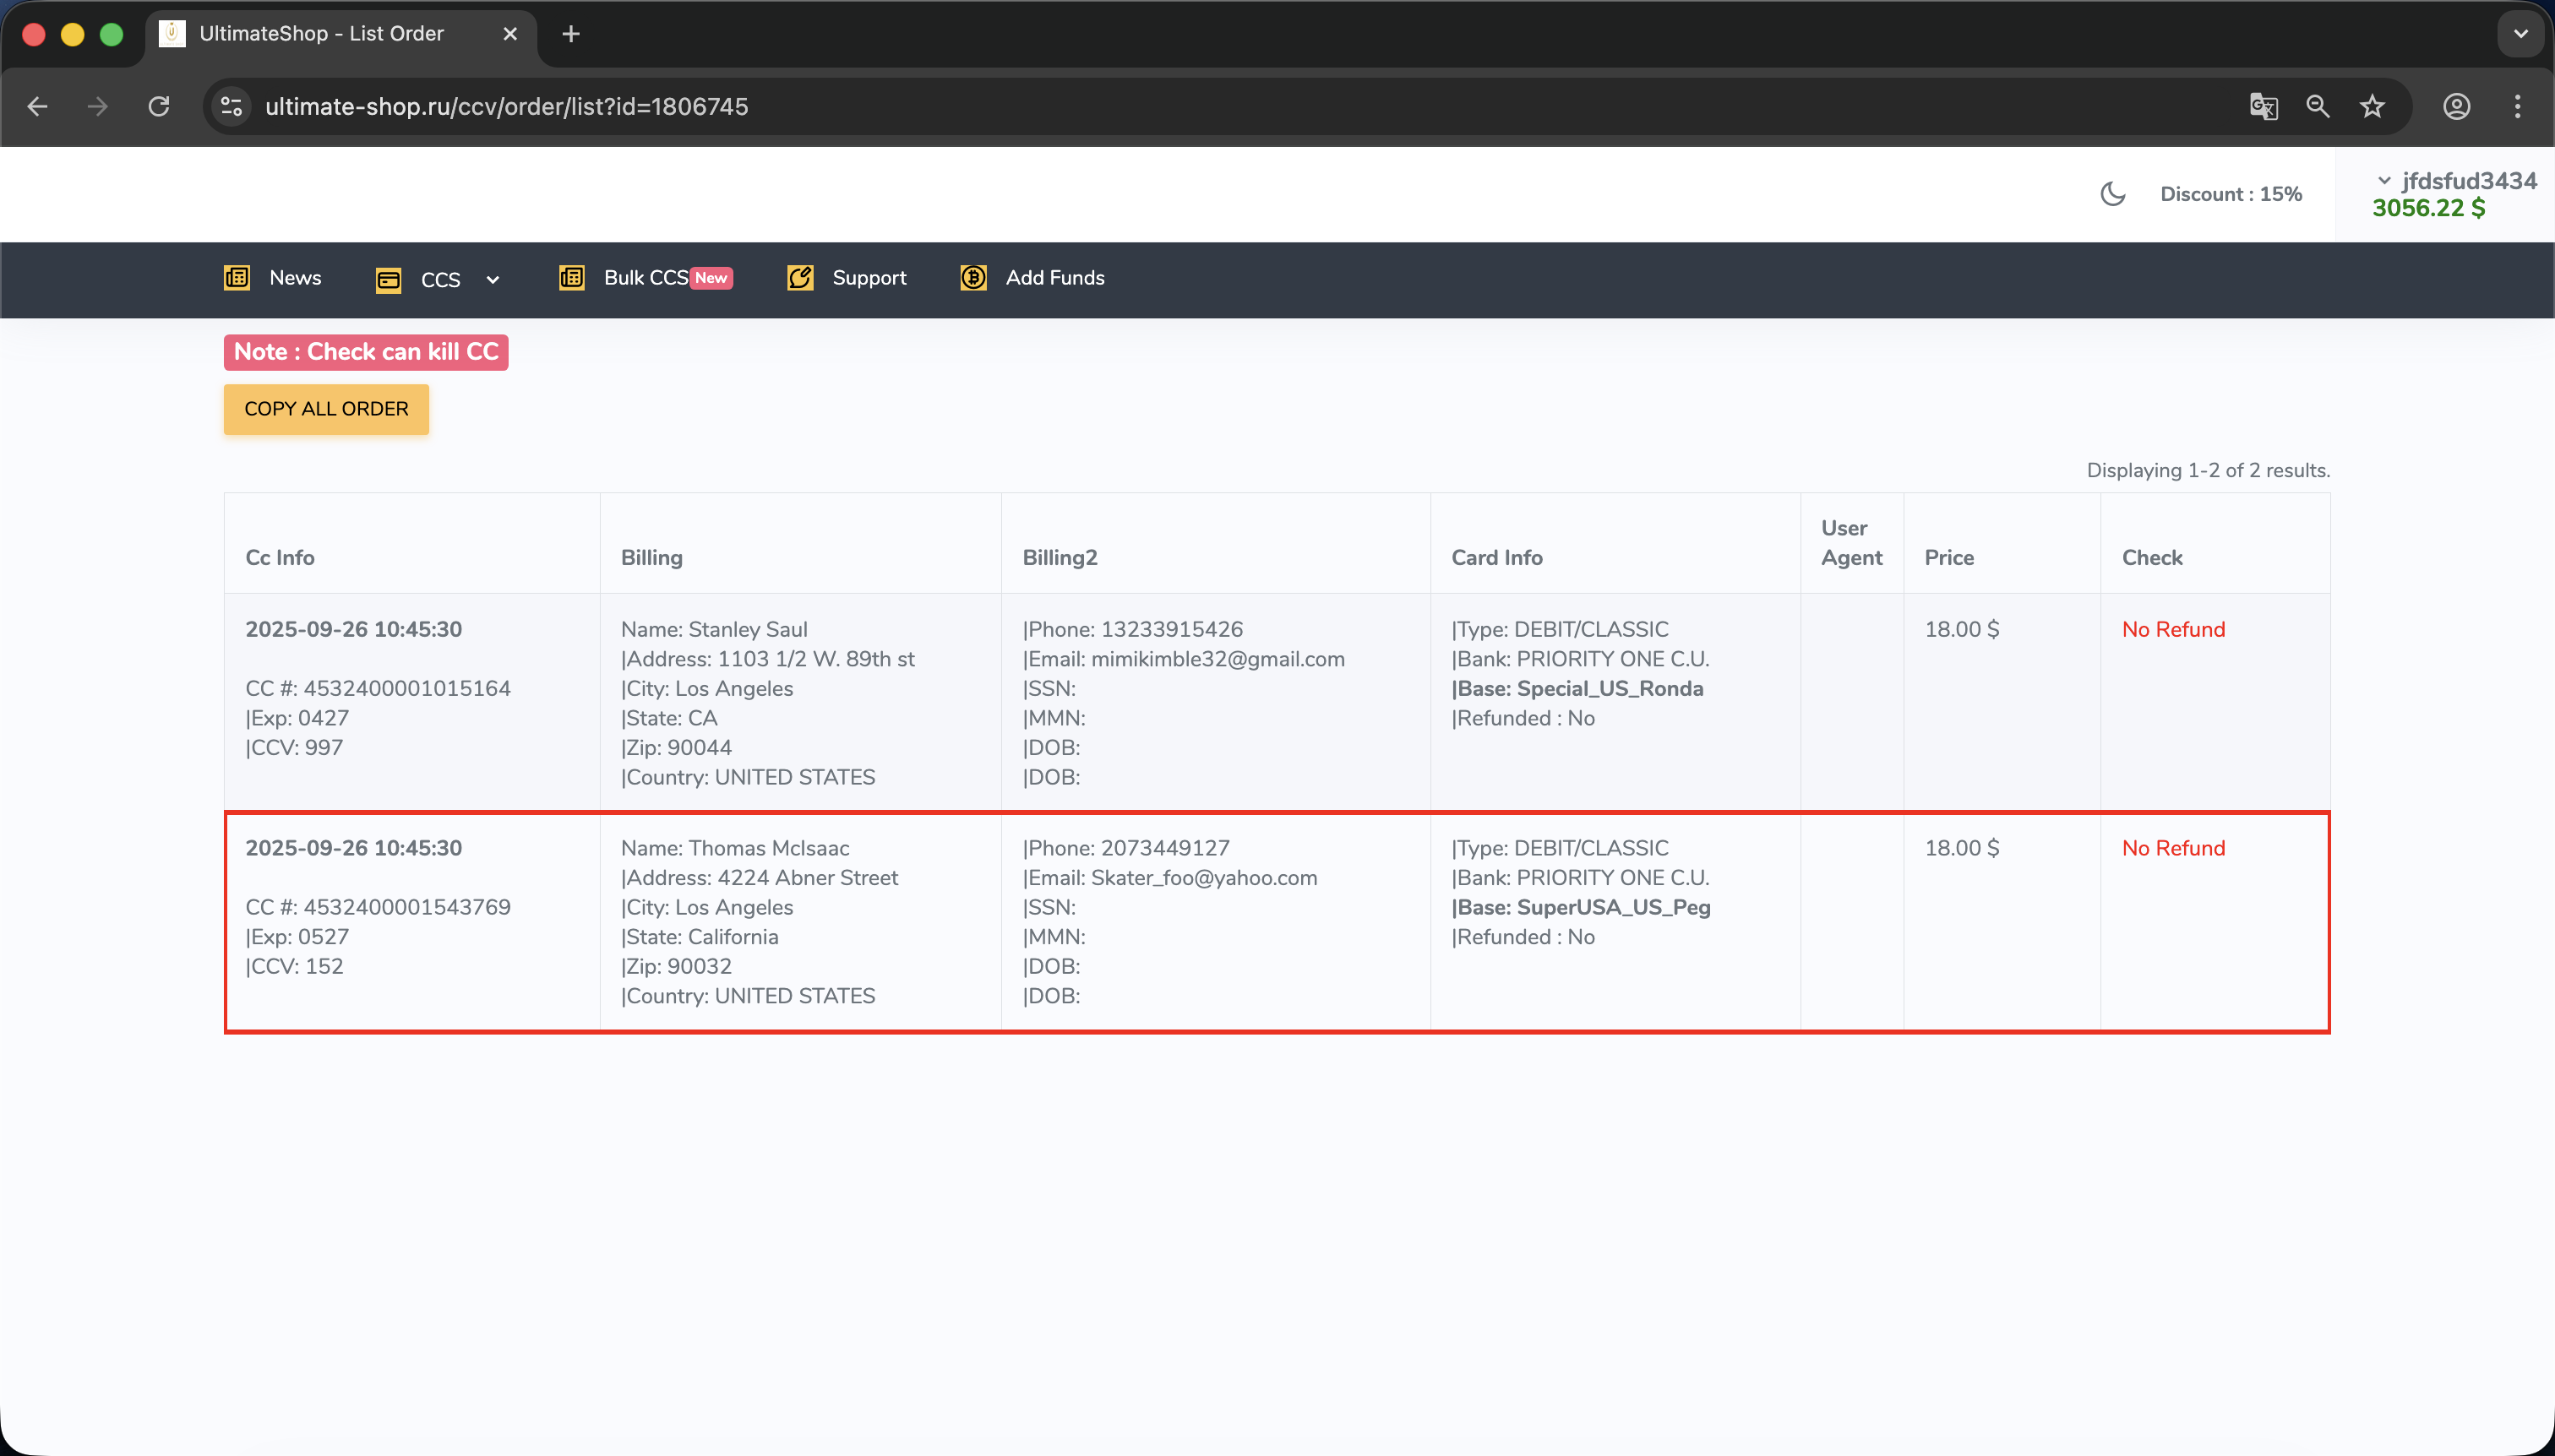
Task: Click the Note : Check can kill CC badge
Action: click(366, 352)
